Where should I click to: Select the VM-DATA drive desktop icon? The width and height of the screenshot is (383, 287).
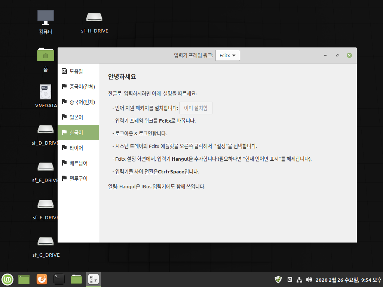[x=46, y=96]
